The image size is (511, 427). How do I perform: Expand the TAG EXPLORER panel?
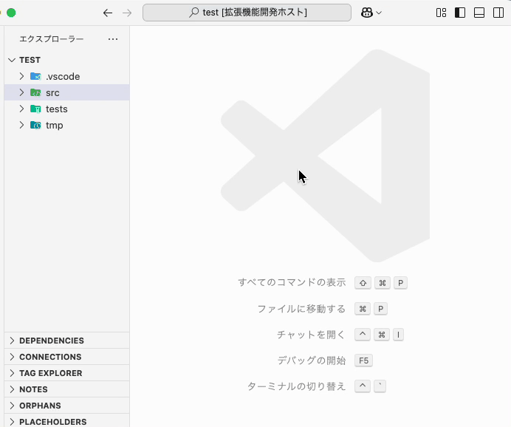(66, 373)
